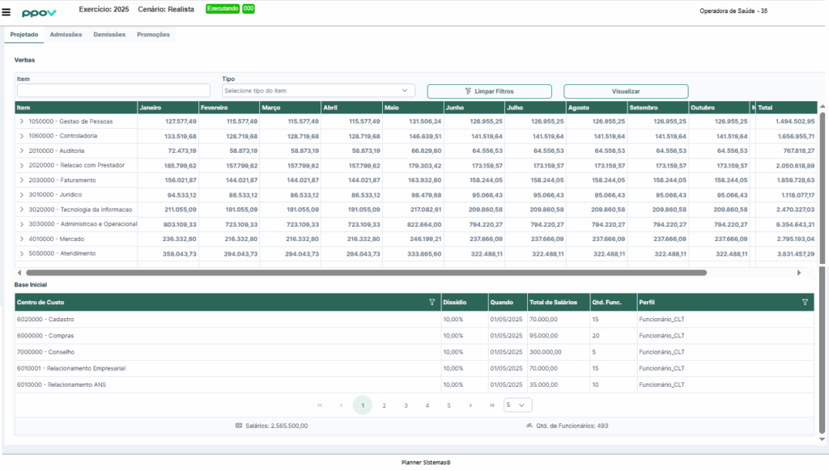
Task: Select the 6020000 - Cadastro row
Action: 414,320
